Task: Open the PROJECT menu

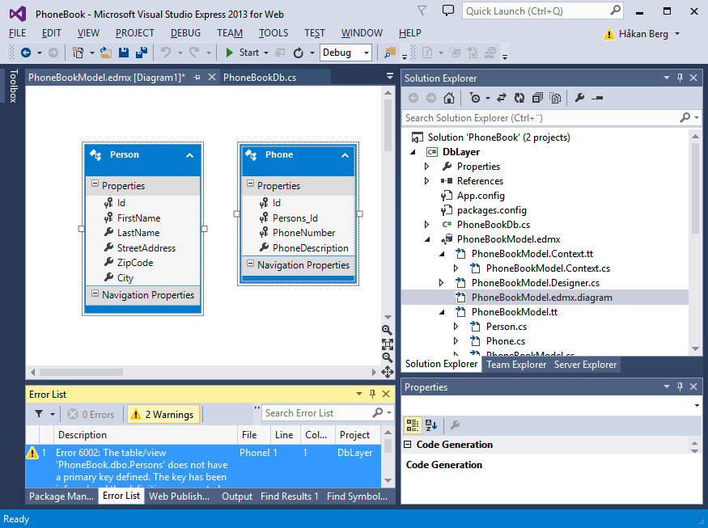Action: pos(134,33)
